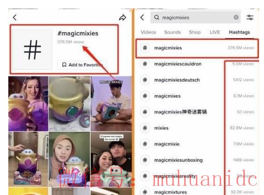Tap back arrow beside the search bar
Viewport: 264px width, 195px height.
tap(142, 18)
